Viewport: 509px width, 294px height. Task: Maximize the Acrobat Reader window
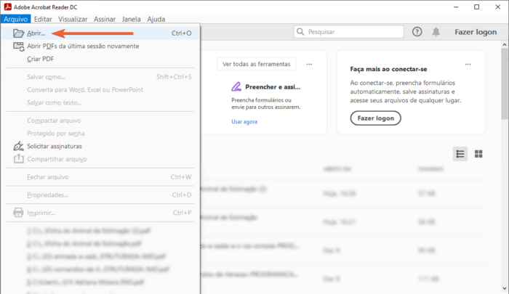476,7
